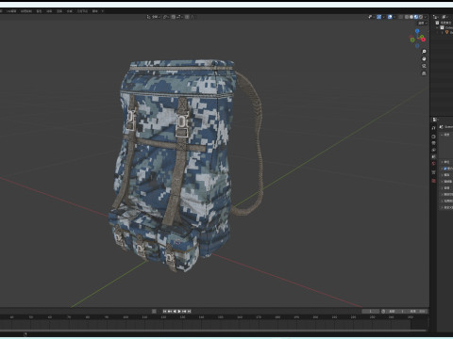Open the overlays options dropdown
Viewport: 453px width, 339px height.
(x=394, y=17)
